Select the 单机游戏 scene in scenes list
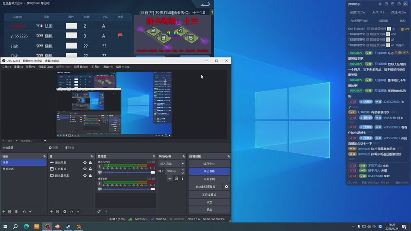Viewport: 411px width, 231px height. (24, 169)
